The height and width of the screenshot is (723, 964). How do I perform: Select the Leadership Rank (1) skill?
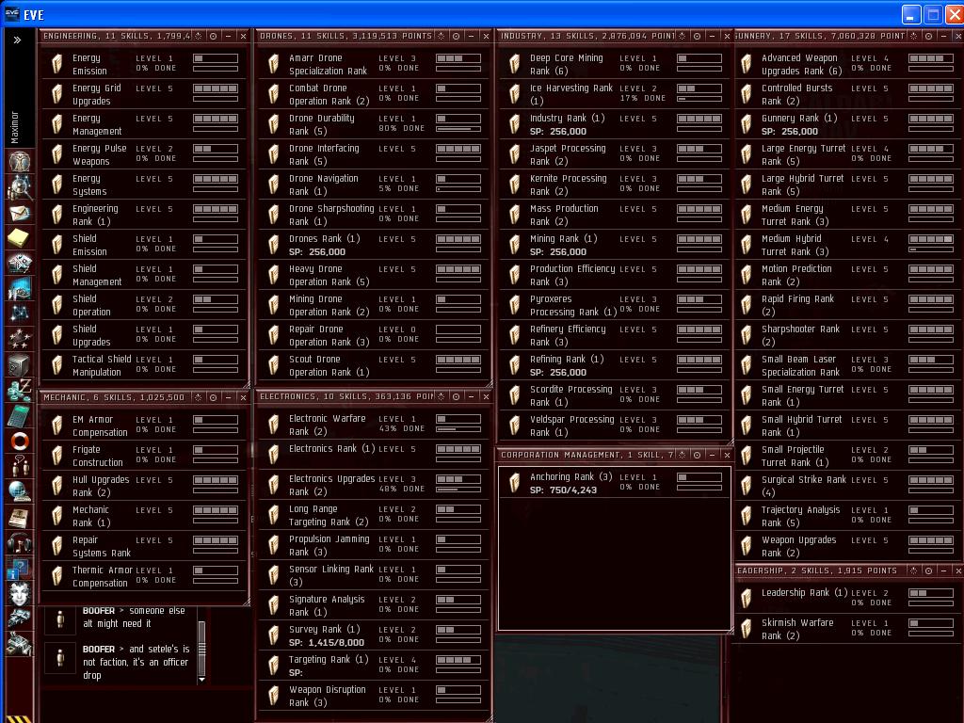(847, 598)
